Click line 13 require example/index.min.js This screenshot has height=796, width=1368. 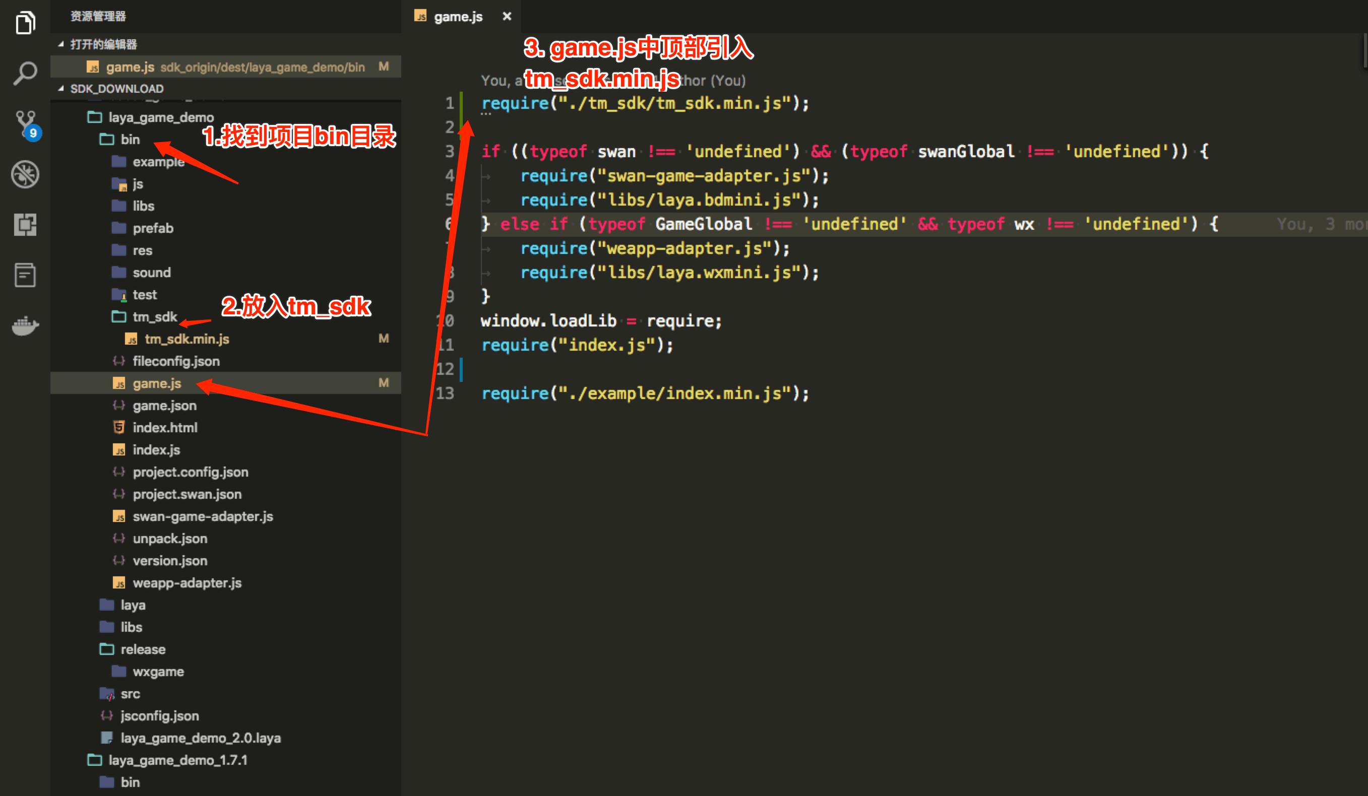tap(645, 393)
